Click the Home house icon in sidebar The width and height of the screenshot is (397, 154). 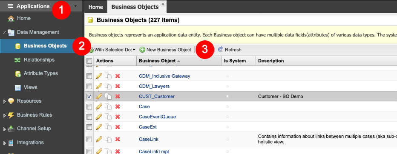[x=11, y=18]
